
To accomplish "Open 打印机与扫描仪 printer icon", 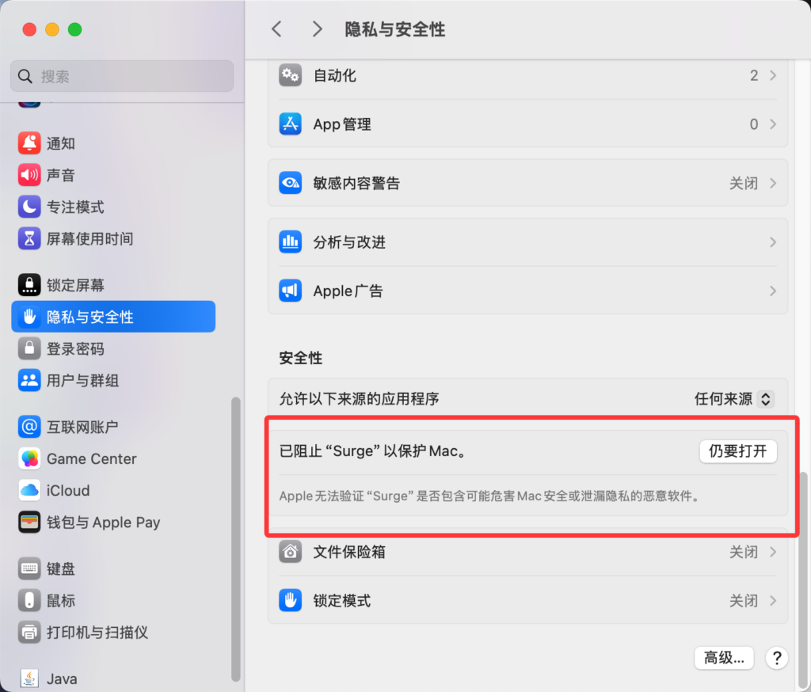I will point(29,632).
